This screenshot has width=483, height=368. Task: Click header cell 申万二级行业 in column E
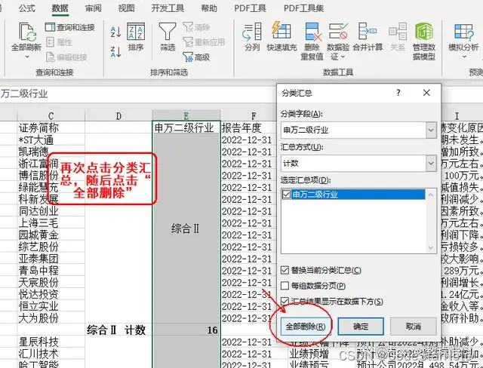point(186,128)
